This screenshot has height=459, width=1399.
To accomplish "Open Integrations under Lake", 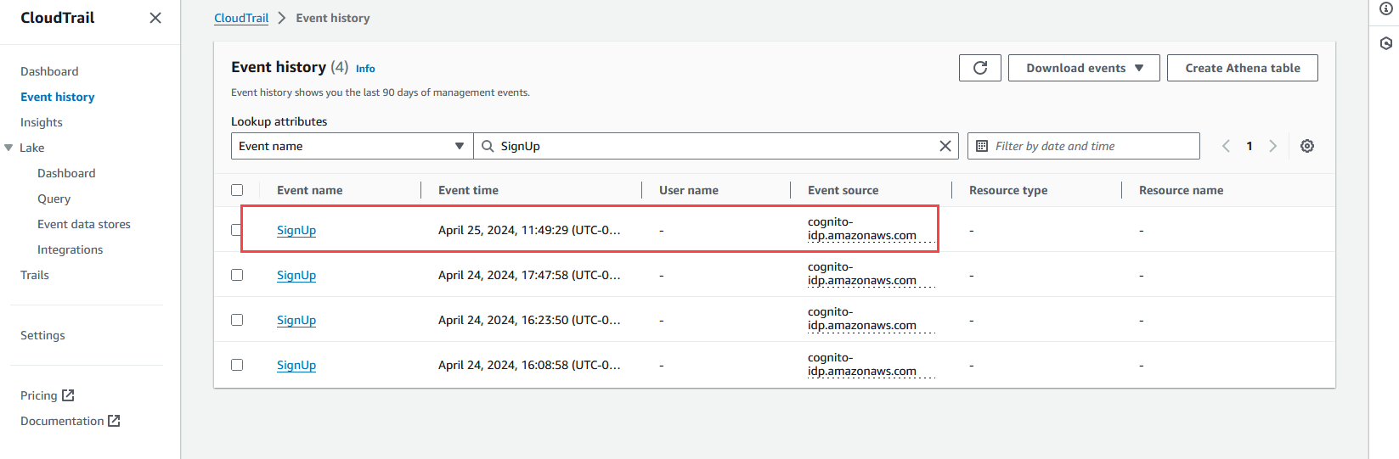I will pyautogui.click(x=70, y=249).
